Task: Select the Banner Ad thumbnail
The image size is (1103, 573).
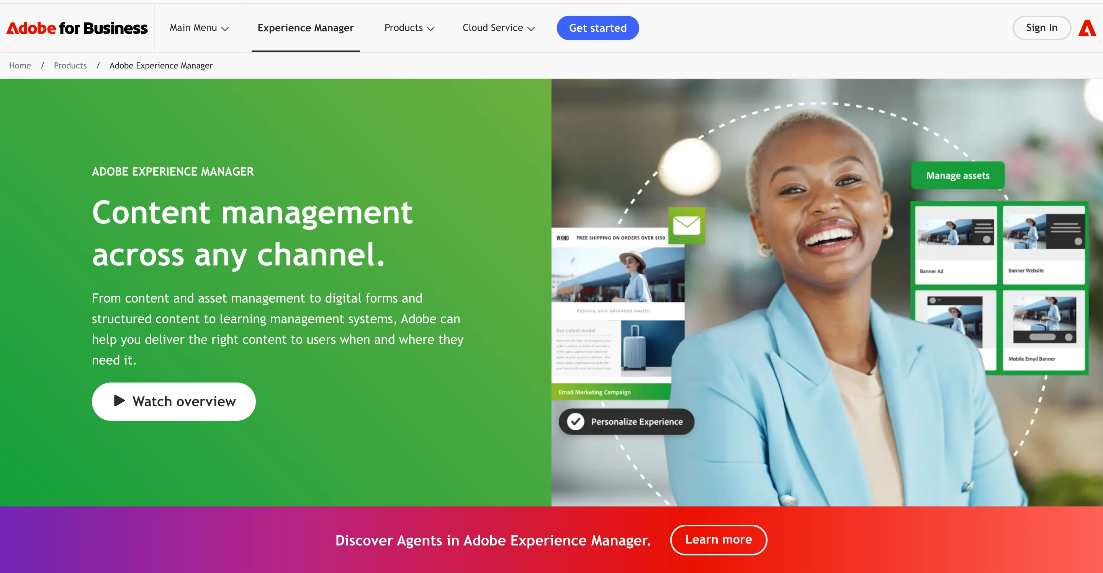Action: pyautogui.click(x=956, y=245)
